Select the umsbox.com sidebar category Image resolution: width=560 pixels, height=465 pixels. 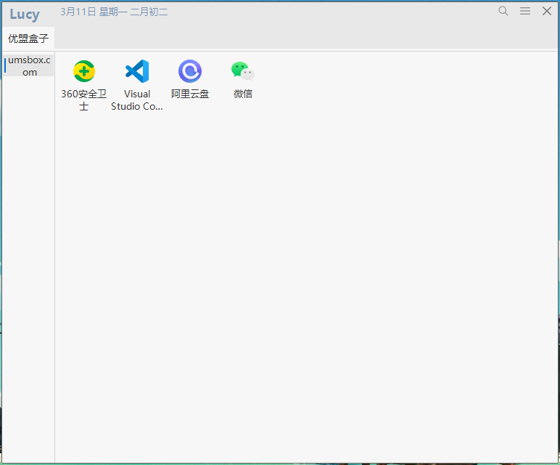(29, 66)
